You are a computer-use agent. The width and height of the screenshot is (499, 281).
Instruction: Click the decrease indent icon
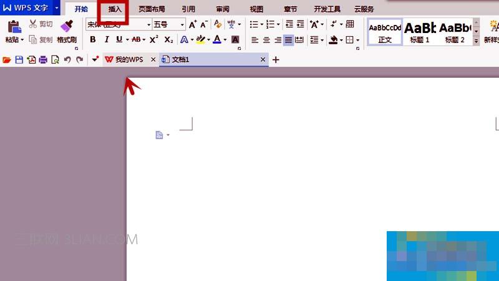(289, 24)
